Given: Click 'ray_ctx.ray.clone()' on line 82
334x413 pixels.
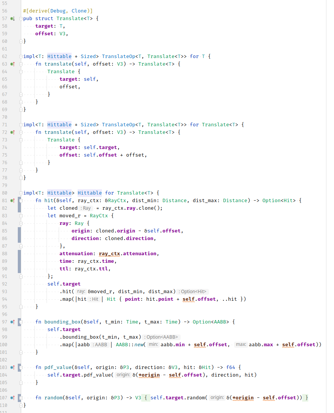Looking at the screenshot, I should pyautogui.click(x=131, y=208).
